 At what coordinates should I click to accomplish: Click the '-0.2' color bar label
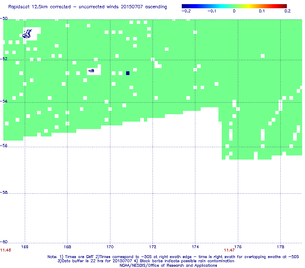coord(186,11)
